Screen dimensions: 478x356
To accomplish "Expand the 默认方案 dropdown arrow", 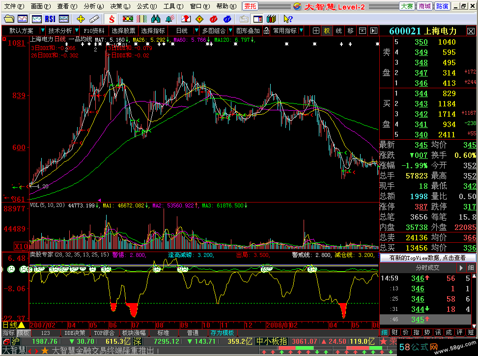I will click(43, 30).
